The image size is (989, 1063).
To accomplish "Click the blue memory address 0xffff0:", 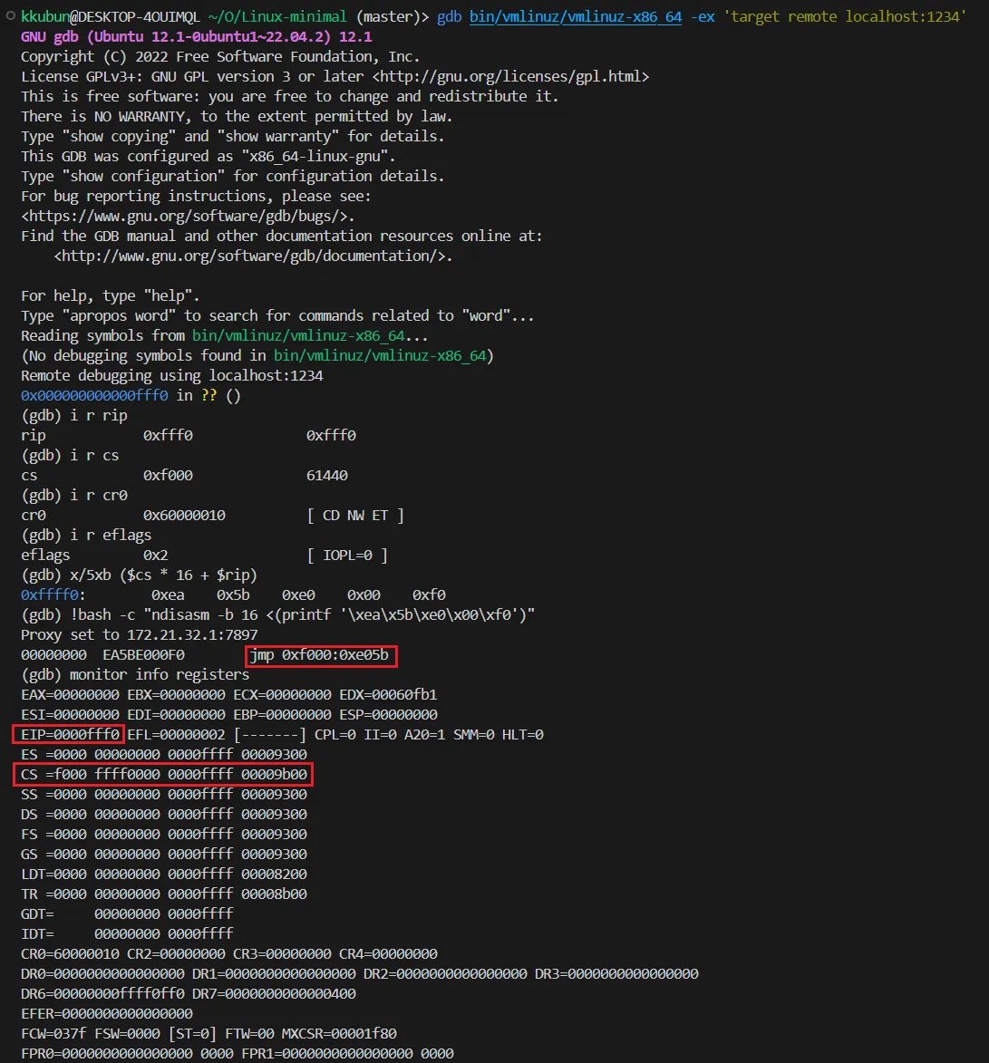I will (53, 595).
